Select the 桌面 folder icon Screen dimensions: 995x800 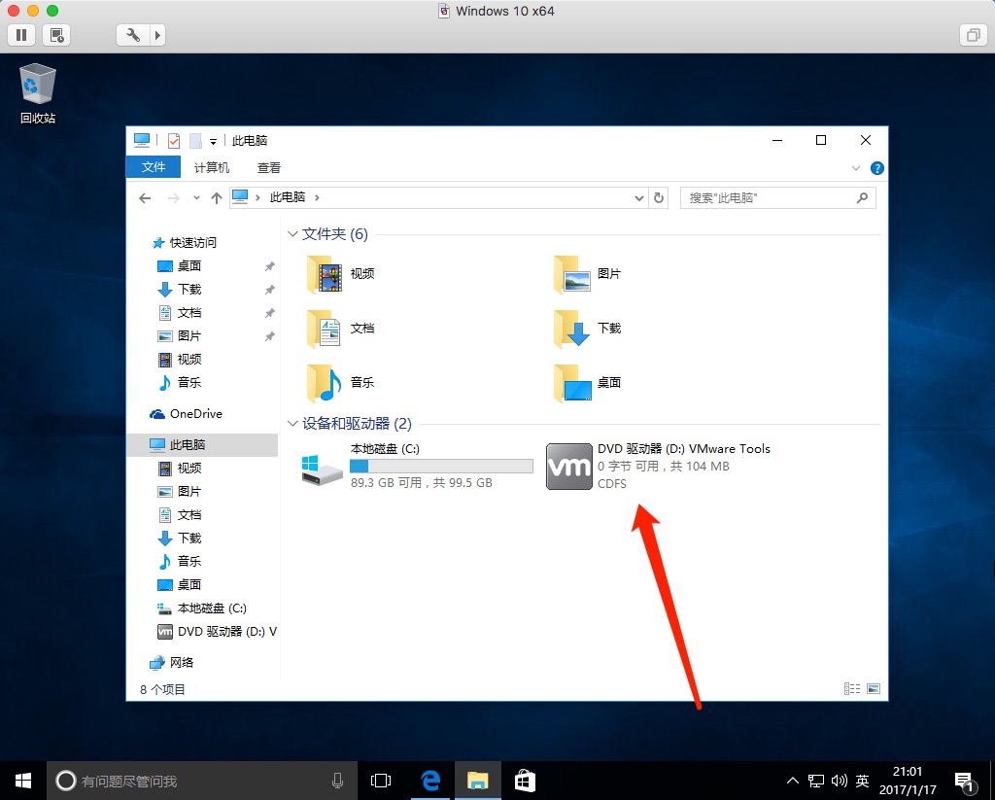click(571, 383)
